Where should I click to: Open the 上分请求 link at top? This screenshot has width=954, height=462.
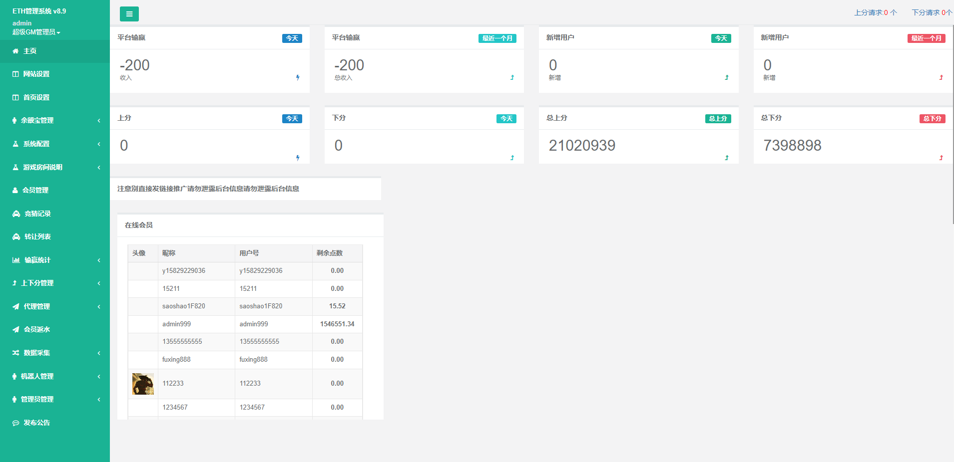point(875,12)
